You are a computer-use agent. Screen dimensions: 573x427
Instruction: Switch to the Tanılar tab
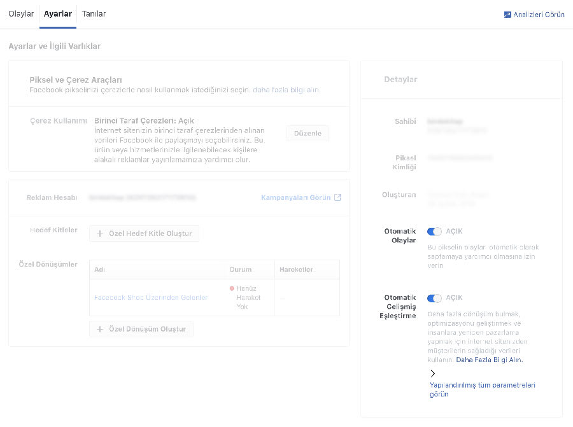pos(94,14)
